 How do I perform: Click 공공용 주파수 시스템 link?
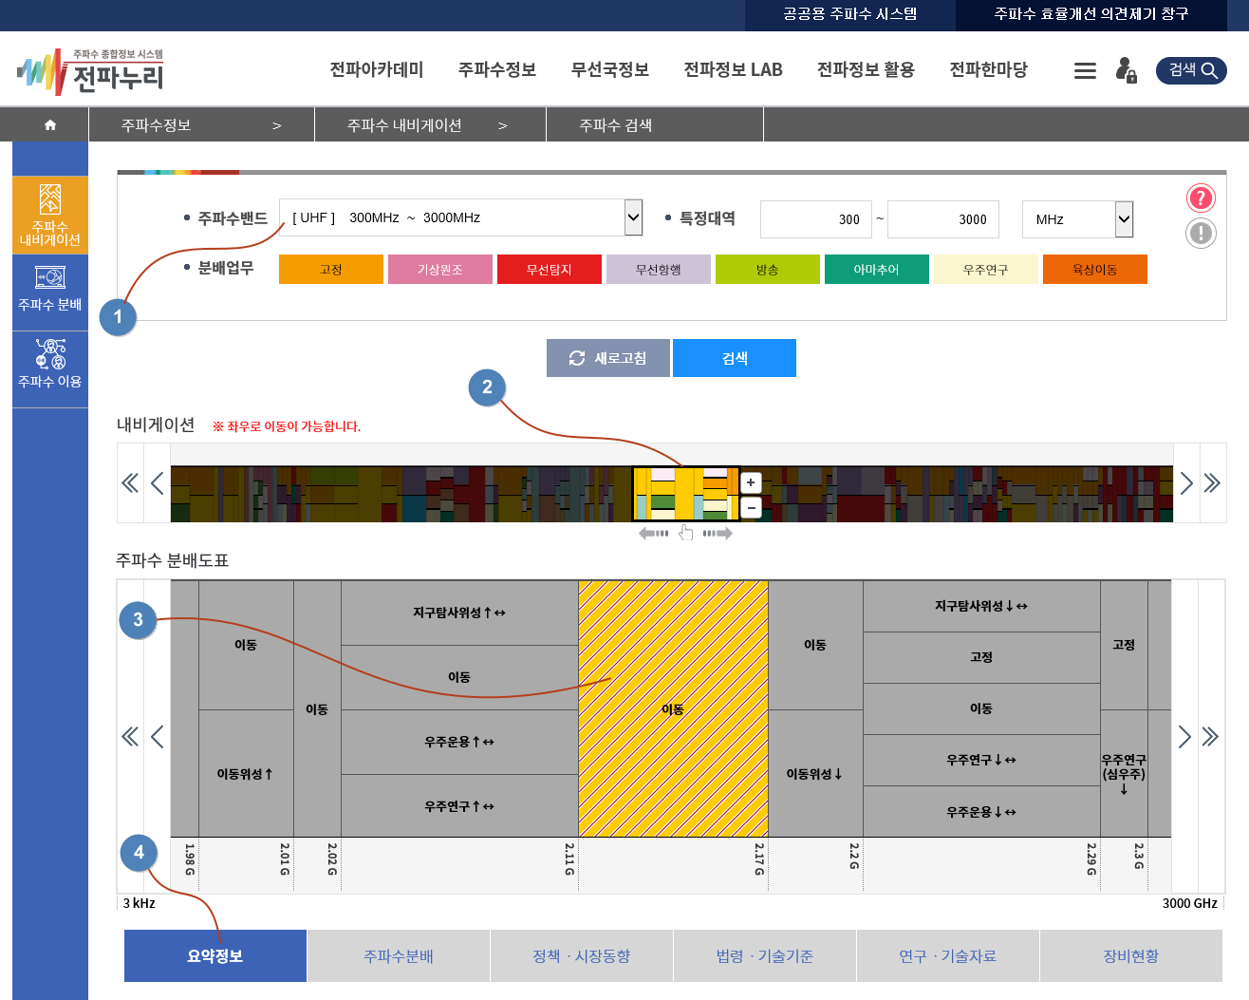pyautogui.click(x=850, y=14)
